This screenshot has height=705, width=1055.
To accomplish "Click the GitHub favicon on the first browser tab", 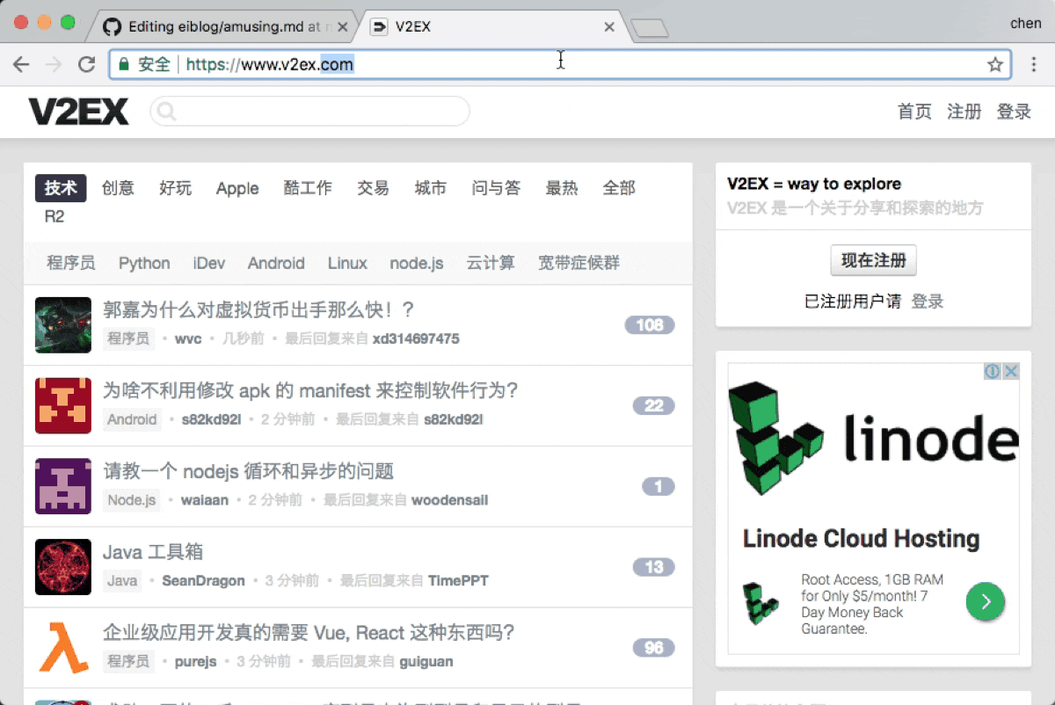I will 112,26.
